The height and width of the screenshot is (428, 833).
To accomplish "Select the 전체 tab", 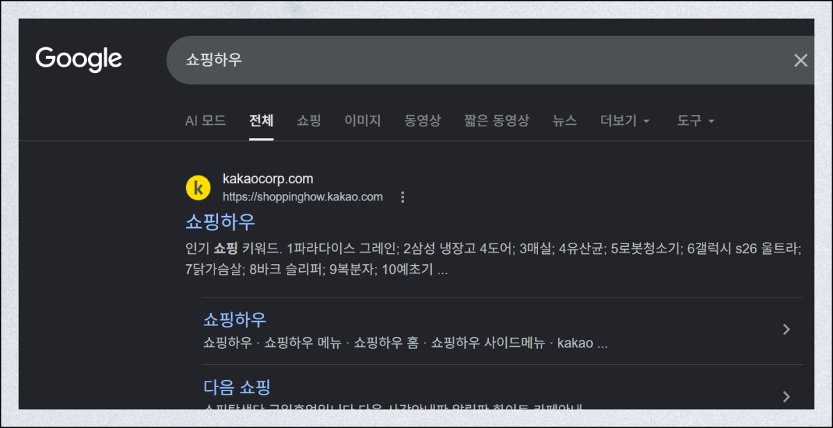I will (x=262, y=121).
